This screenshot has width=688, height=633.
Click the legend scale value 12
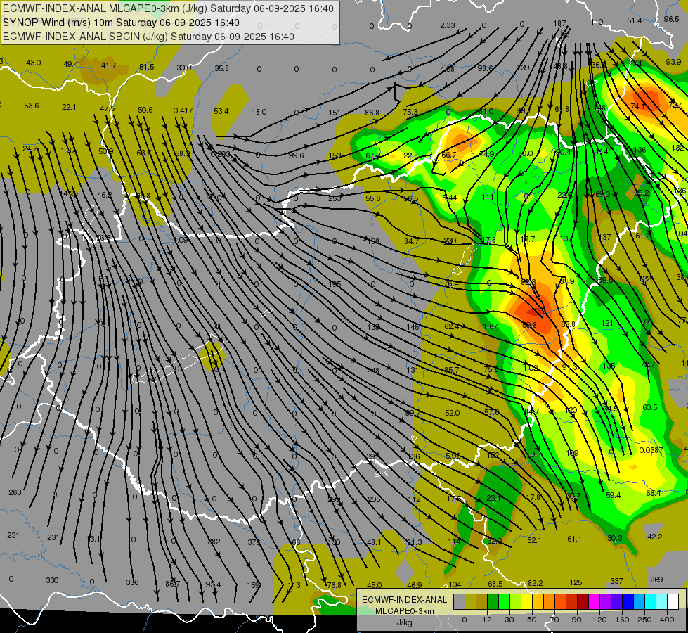coord(486,620)
